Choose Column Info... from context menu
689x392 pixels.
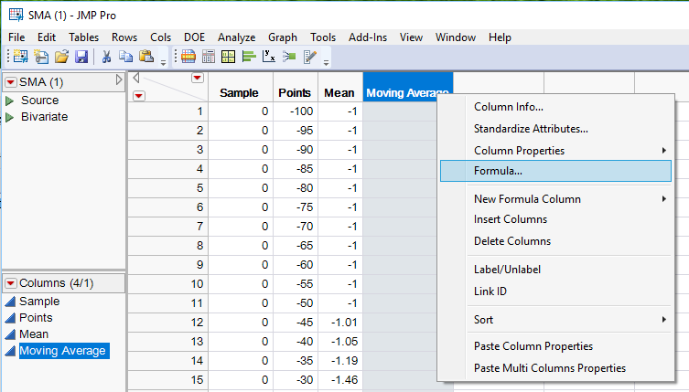point(555,107)
